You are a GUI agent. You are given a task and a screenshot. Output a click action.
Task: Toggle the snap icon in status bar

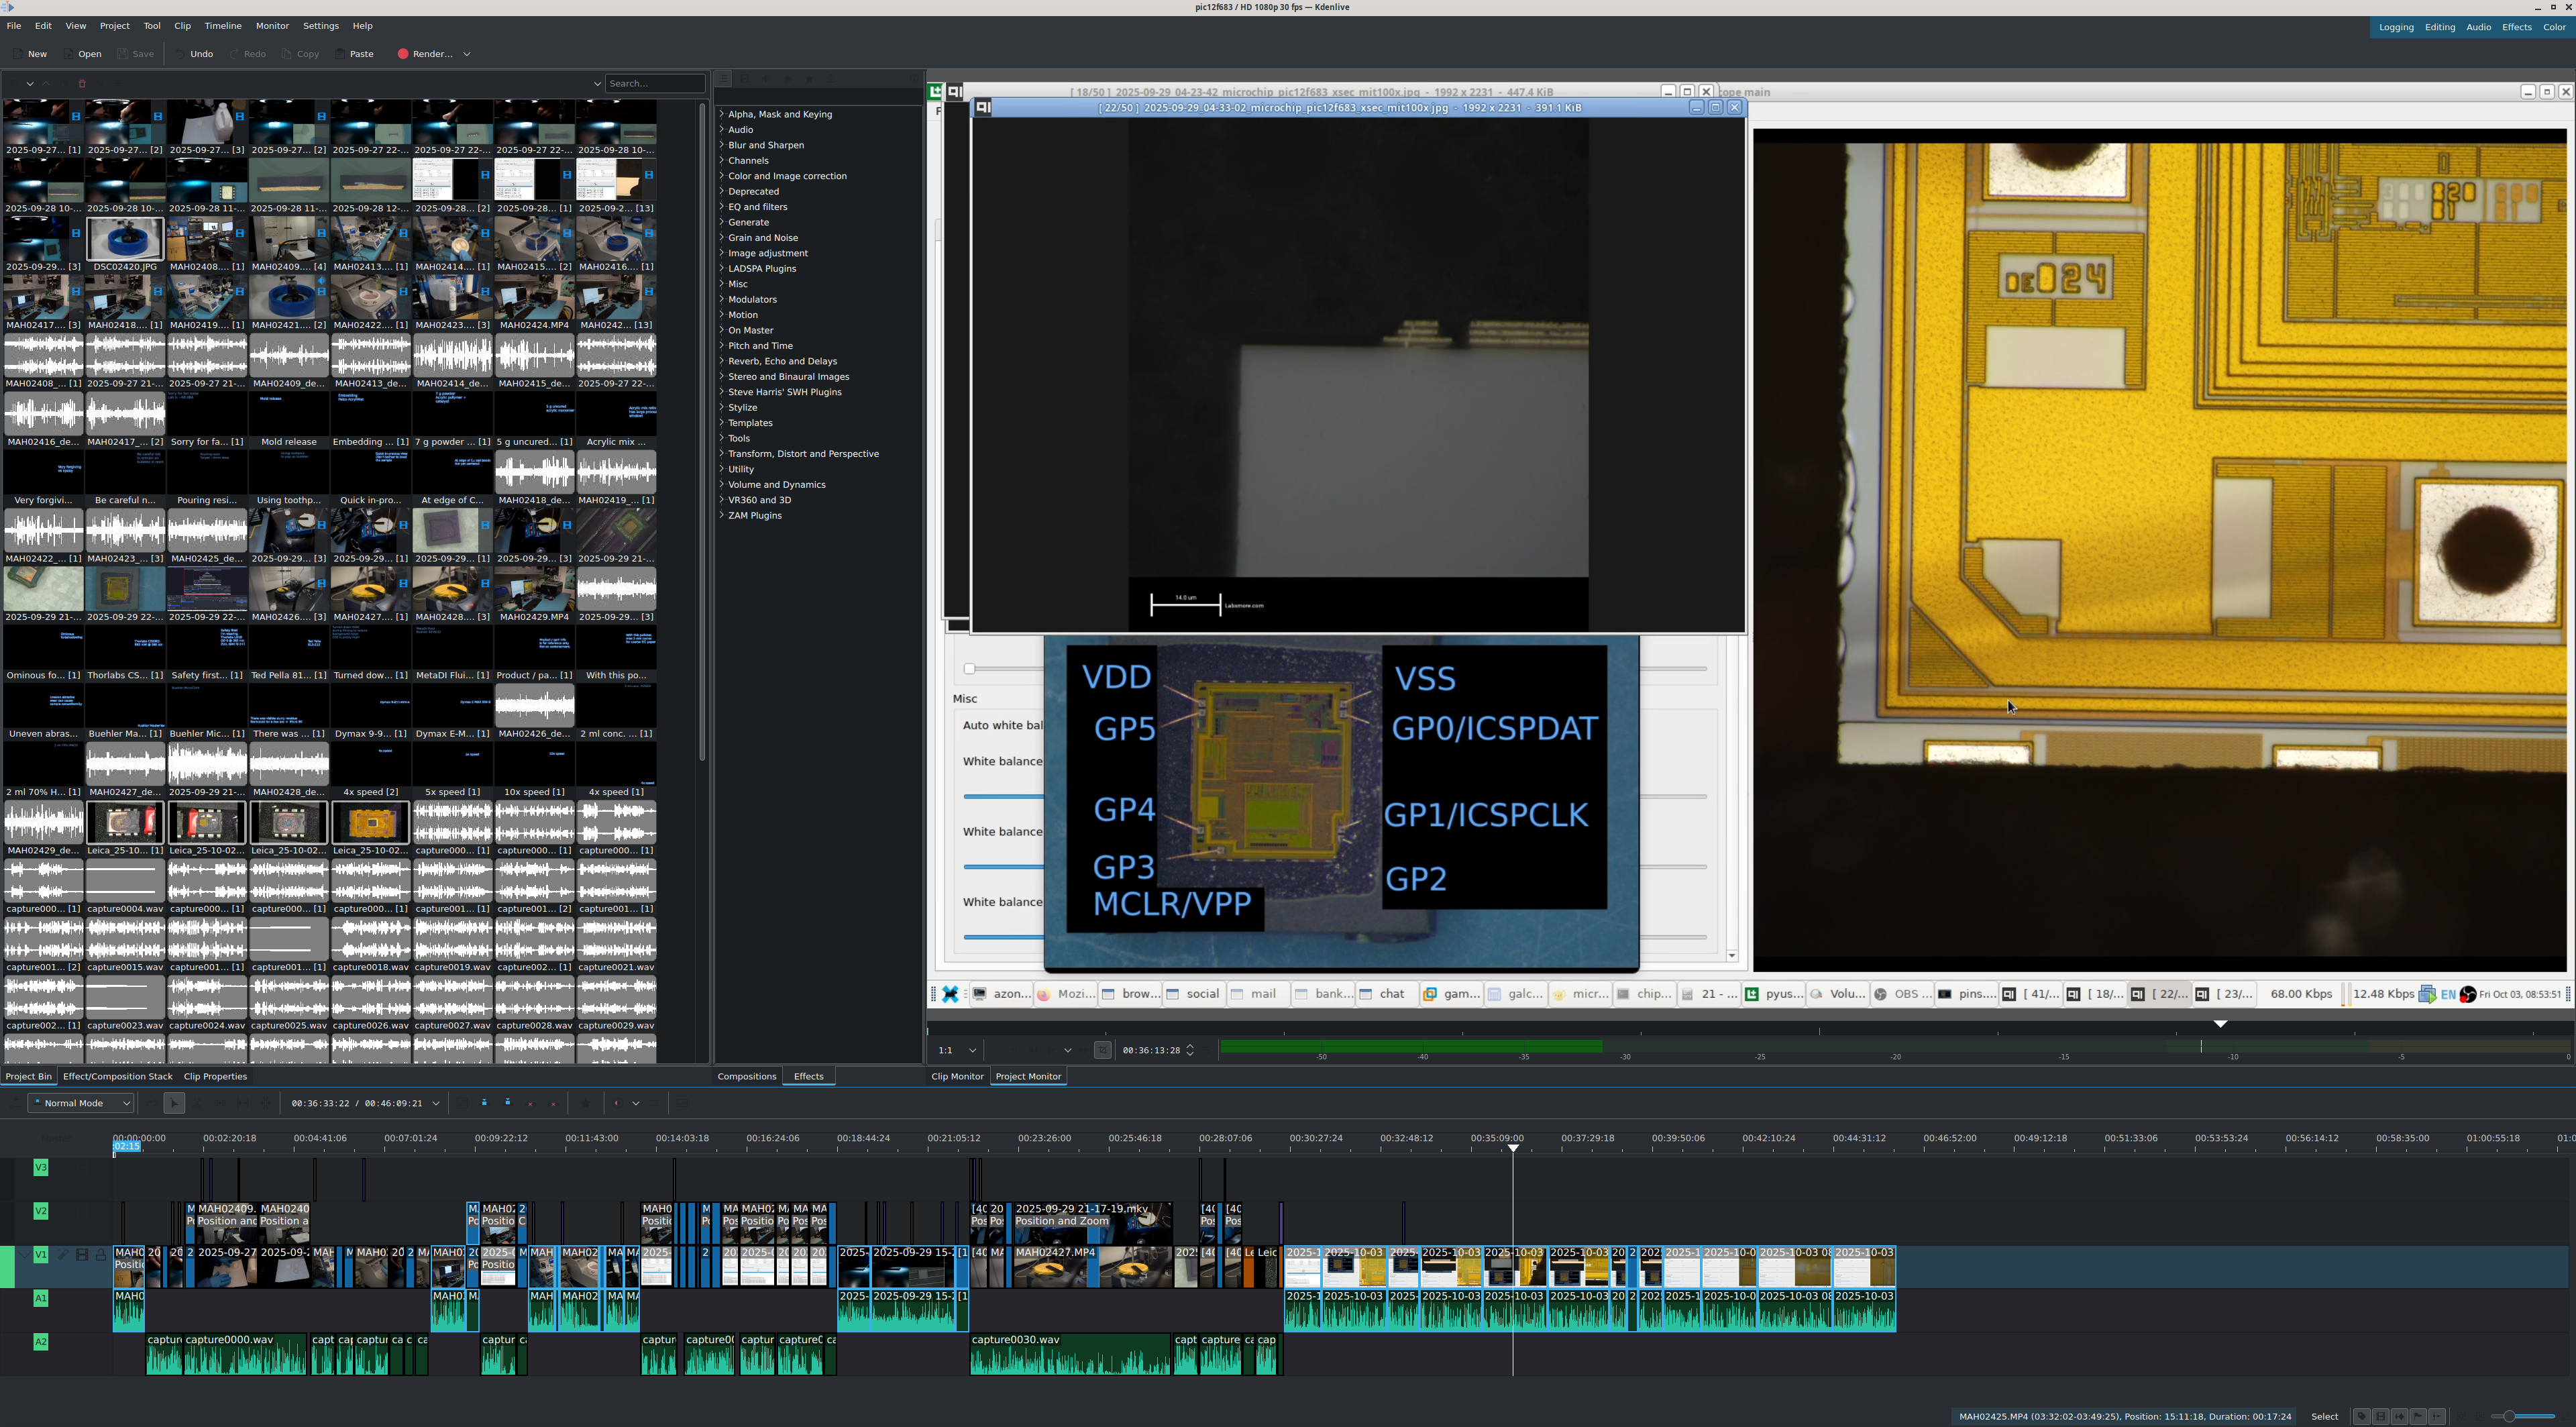pyautogui.click(x=2437, y=1417)
